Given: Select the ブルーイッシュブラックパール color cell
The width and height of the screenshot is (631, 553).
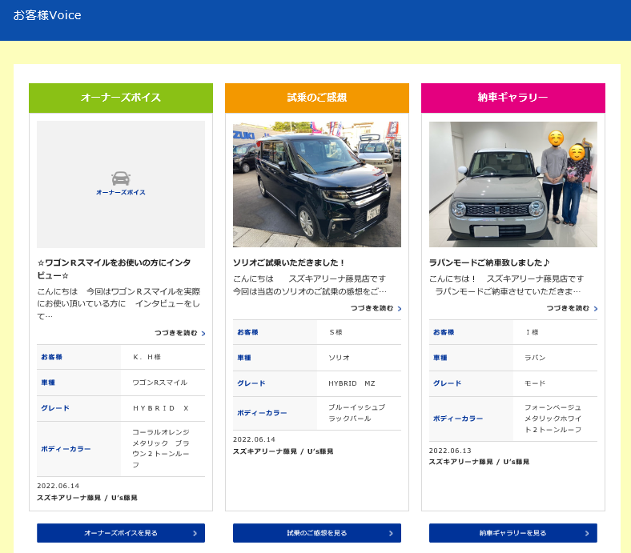Looking at the screenshot, I should [x=356, y=413].
